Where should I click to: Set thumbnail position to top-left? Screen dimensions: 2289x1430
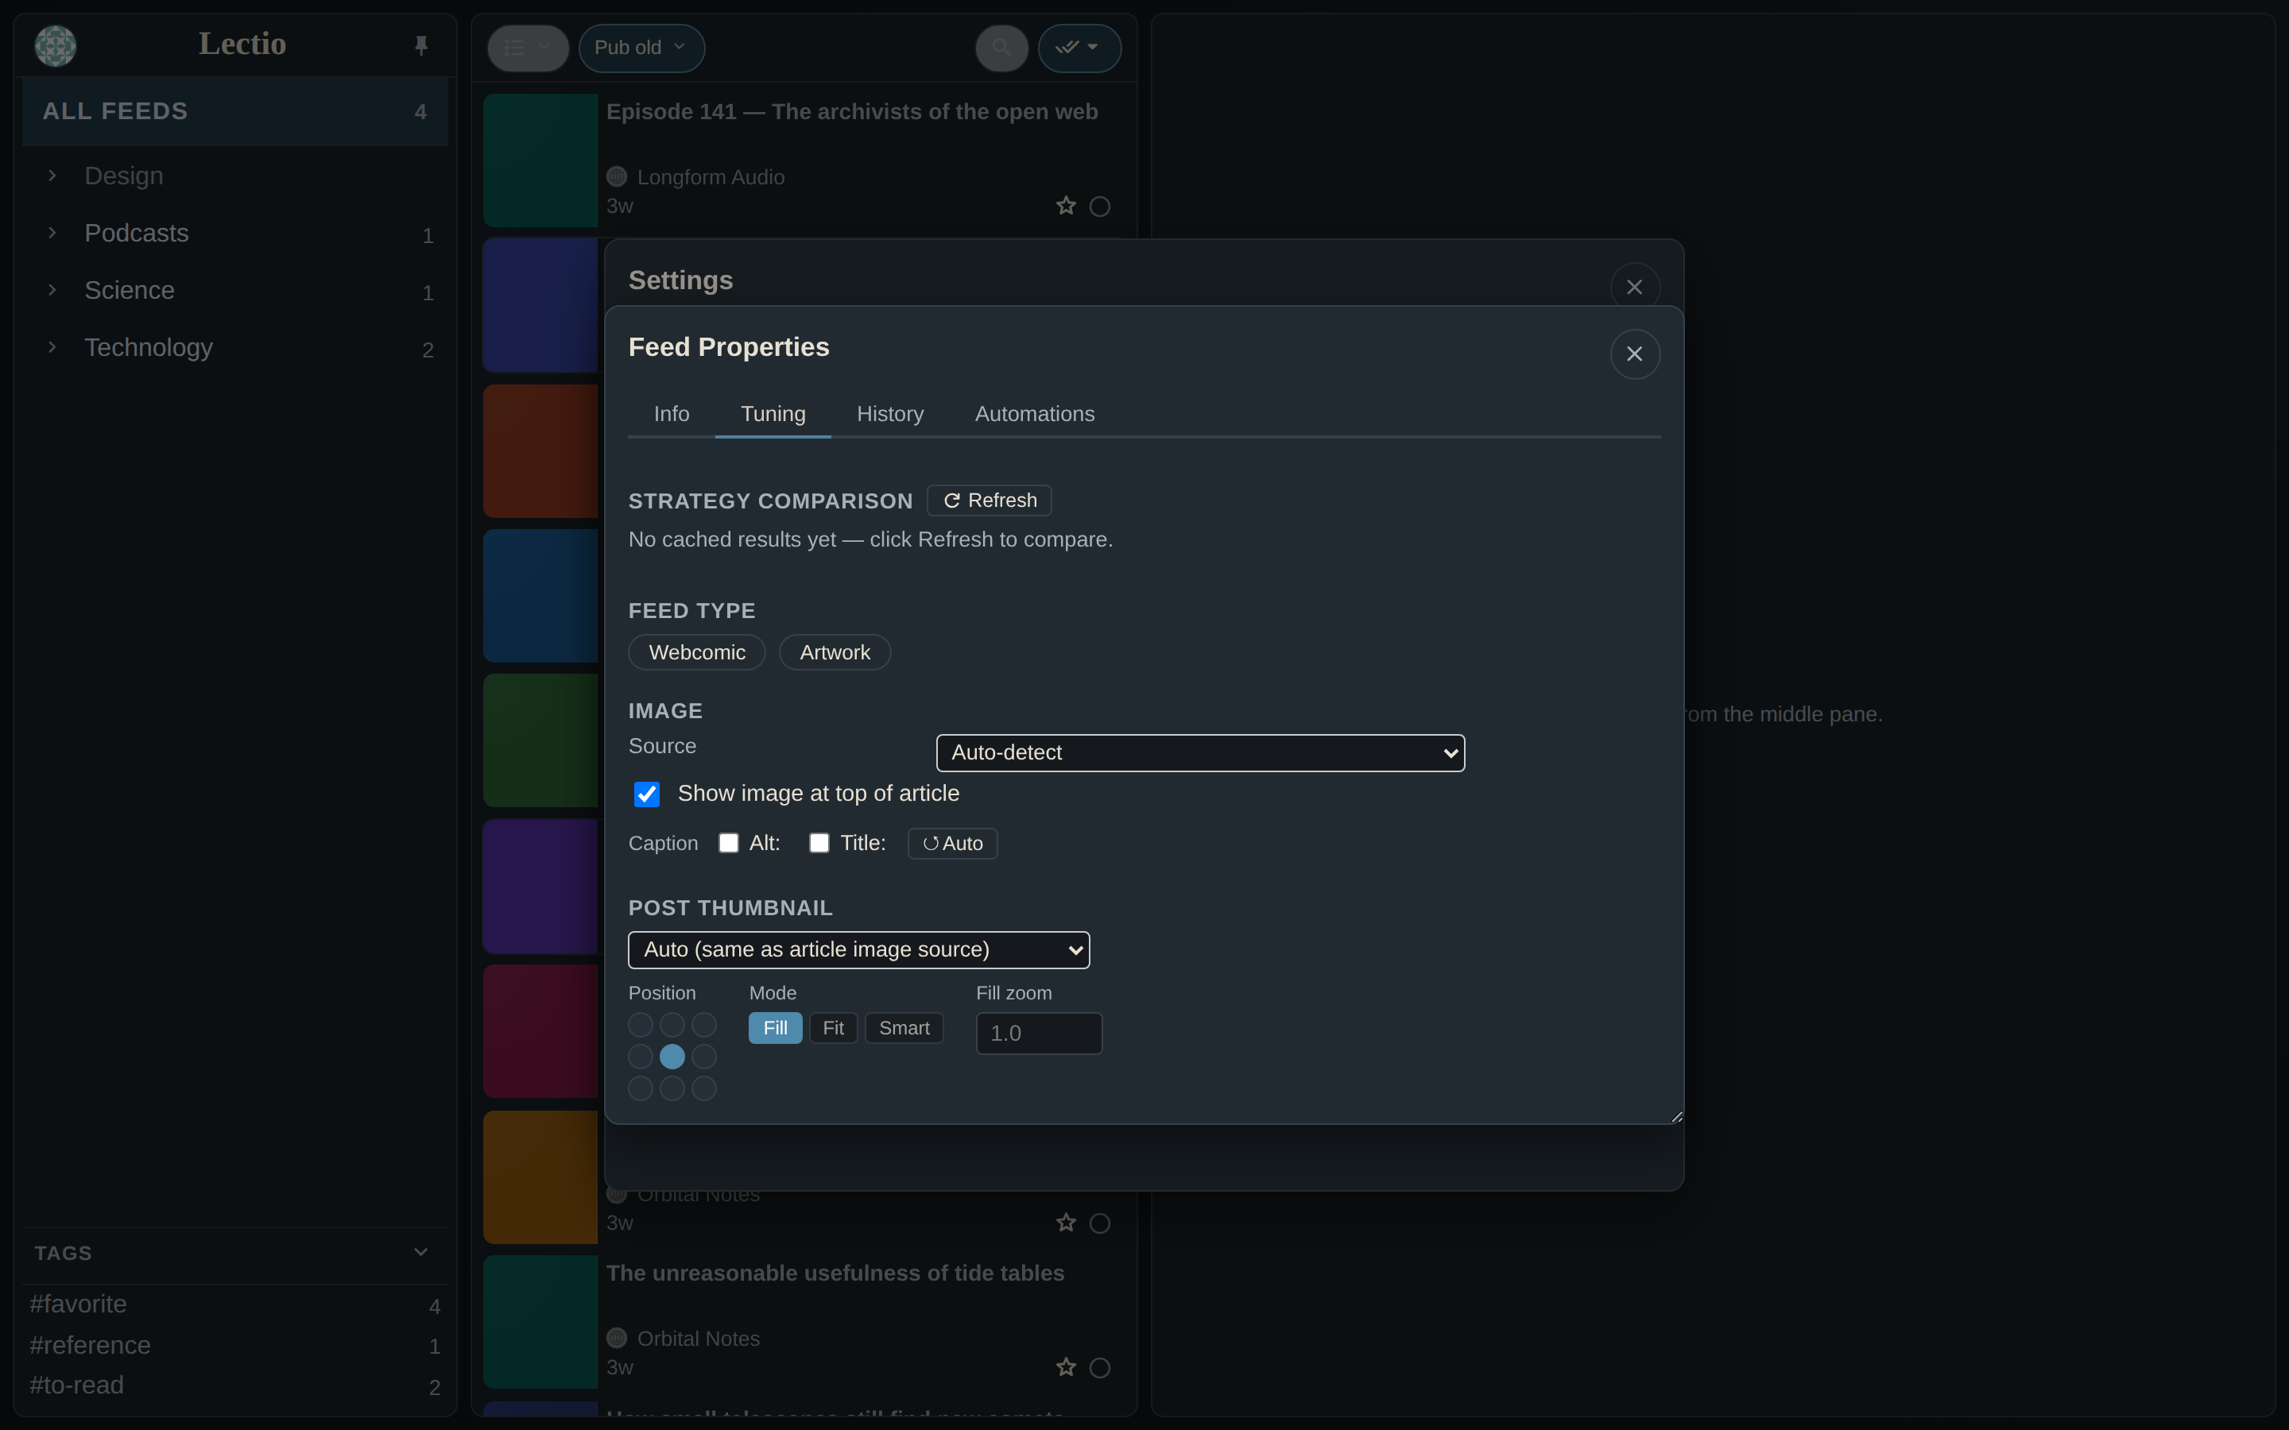click(641, 1025)
